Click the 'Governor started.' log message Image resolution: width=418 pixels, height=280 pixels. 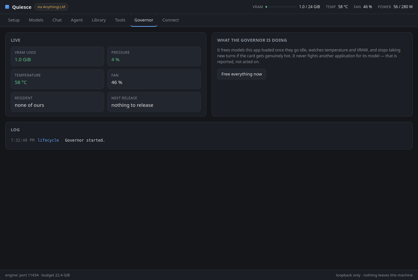tap(85, 140)
